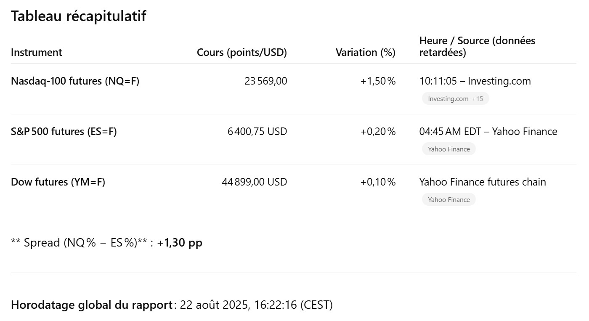Click the "Horodatage global du rapport" label
Image resolution: width=589 pixels, height=321 pixels.
pos(91,305)
